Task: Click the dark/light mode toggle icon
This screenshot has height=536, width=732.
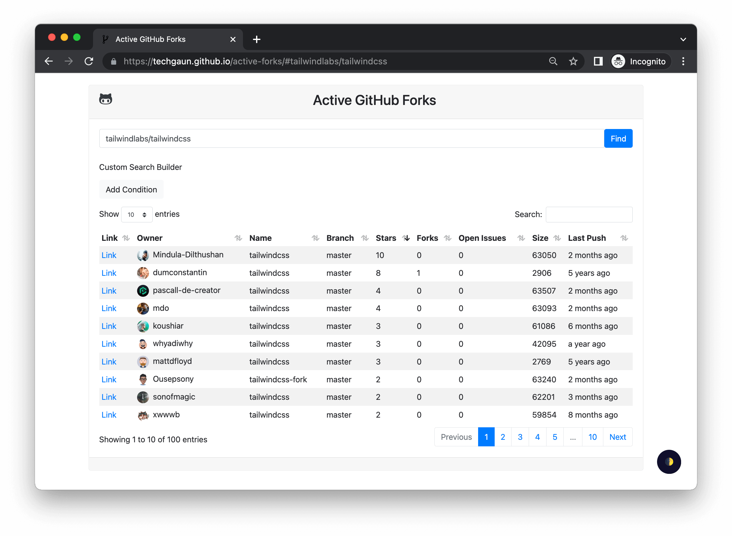Action: (x=670, y=462)
